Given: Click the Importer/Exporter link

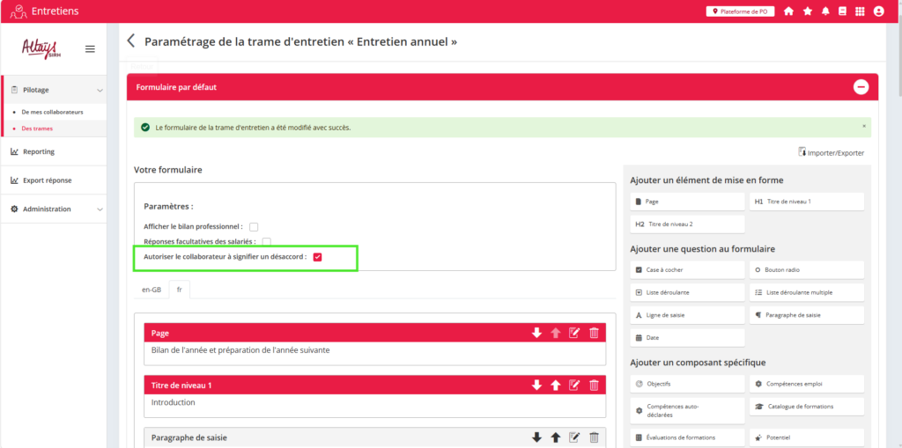Looking at the screenshot, I should click(x=831, y=152).
